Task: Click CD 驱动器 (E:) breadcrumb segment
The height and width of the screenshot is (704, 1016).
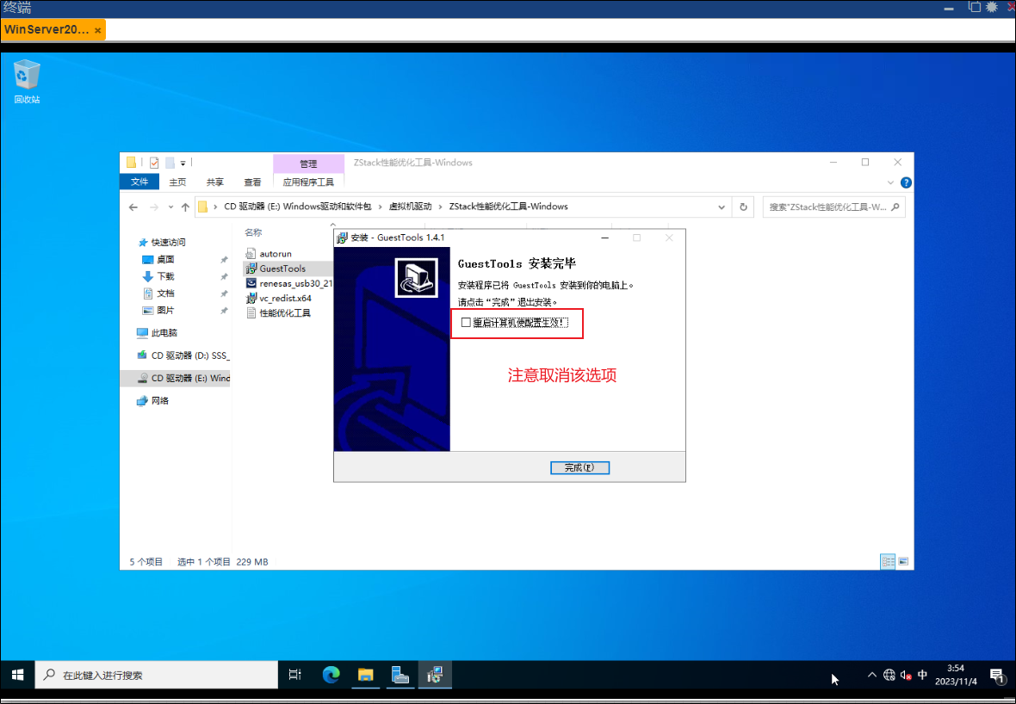Action: pyautogui.click(x=298, y=207)
